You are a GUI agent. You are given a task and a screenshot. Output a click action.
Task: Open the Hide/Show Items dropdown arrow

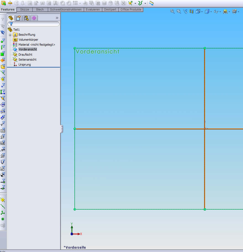(220, 12)
